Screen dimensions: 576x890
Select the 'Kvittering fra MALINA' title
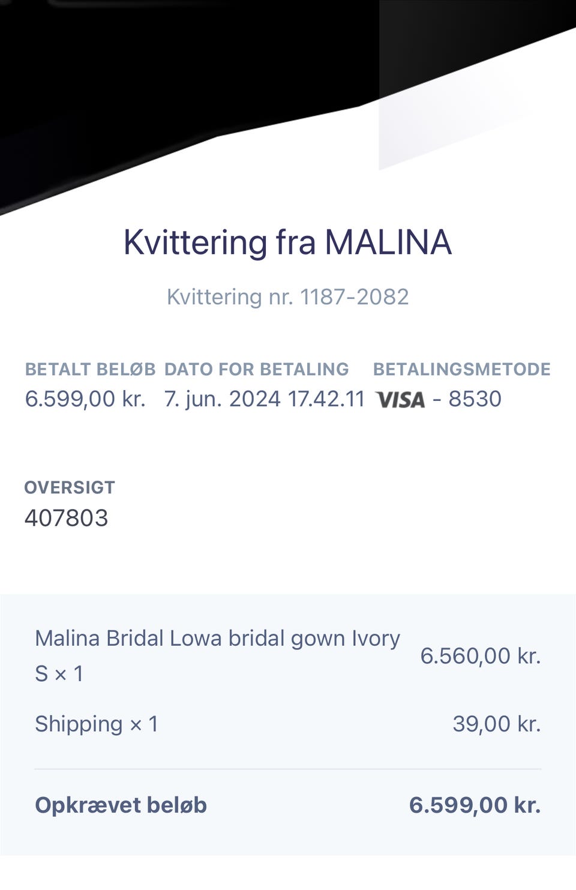pyautogui.click(x=287, y=242)
